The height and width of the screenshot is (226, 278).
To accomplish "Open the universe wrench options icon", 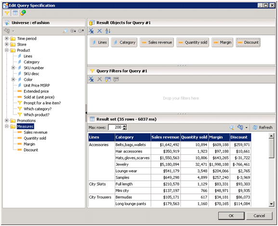I will pos(7,31).
